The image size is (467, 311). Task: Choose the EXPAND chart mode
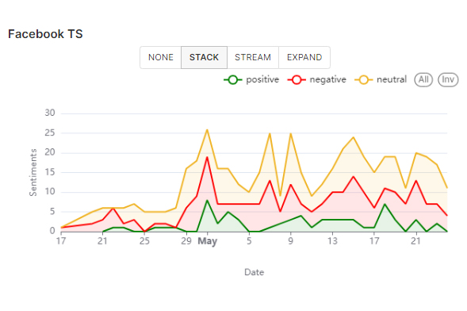pyautogui.click(x=304, y=57)
